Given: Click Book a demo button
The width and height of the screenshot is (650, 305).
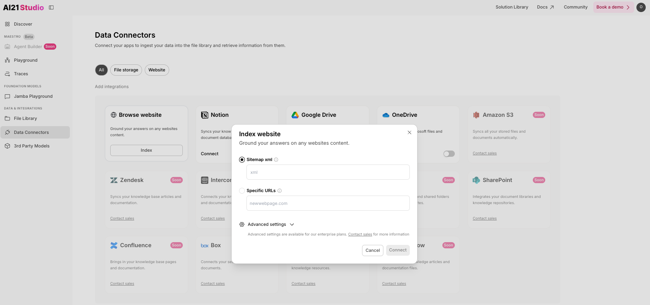Looking at the screenshot, I should click(613, 7).
